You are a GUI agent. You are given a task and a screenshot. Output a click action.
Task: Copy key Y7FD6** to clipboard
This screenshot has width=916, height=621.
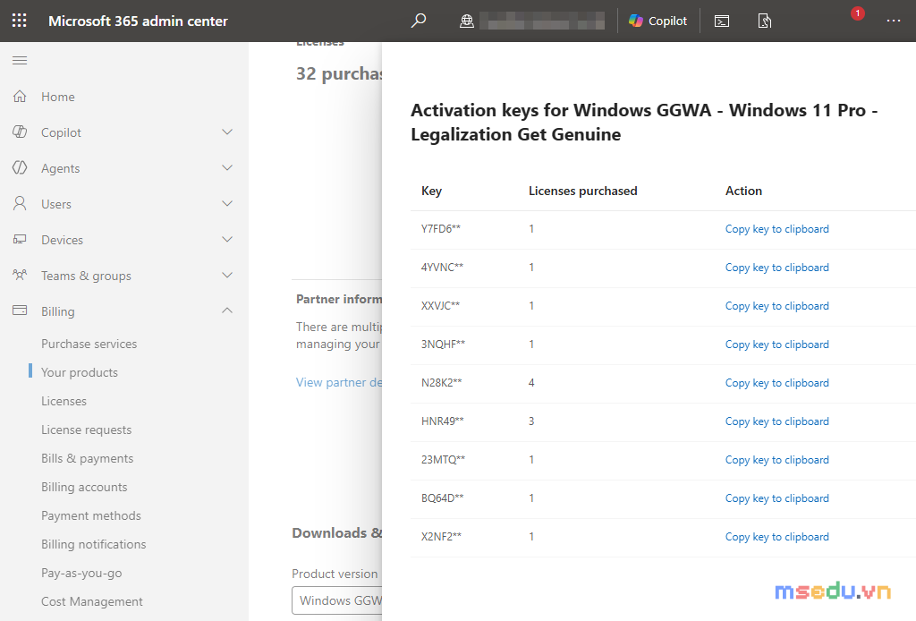click(777, 229)
